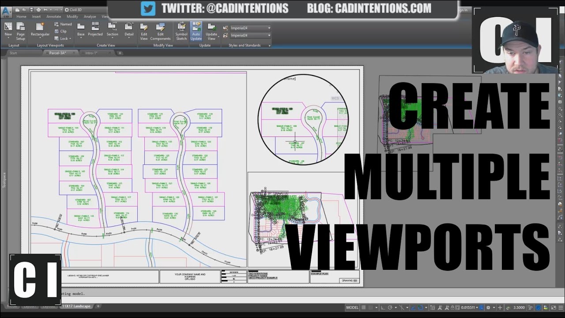The height and width of the screenshot is (318, 565).
Task: Click the quick access Save icon
Action: pos(31,10)
